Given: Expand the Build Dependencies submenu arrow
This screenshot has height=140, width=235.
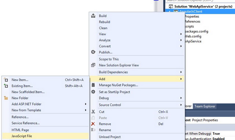Looking at the screenshot, I should (181, 72).
